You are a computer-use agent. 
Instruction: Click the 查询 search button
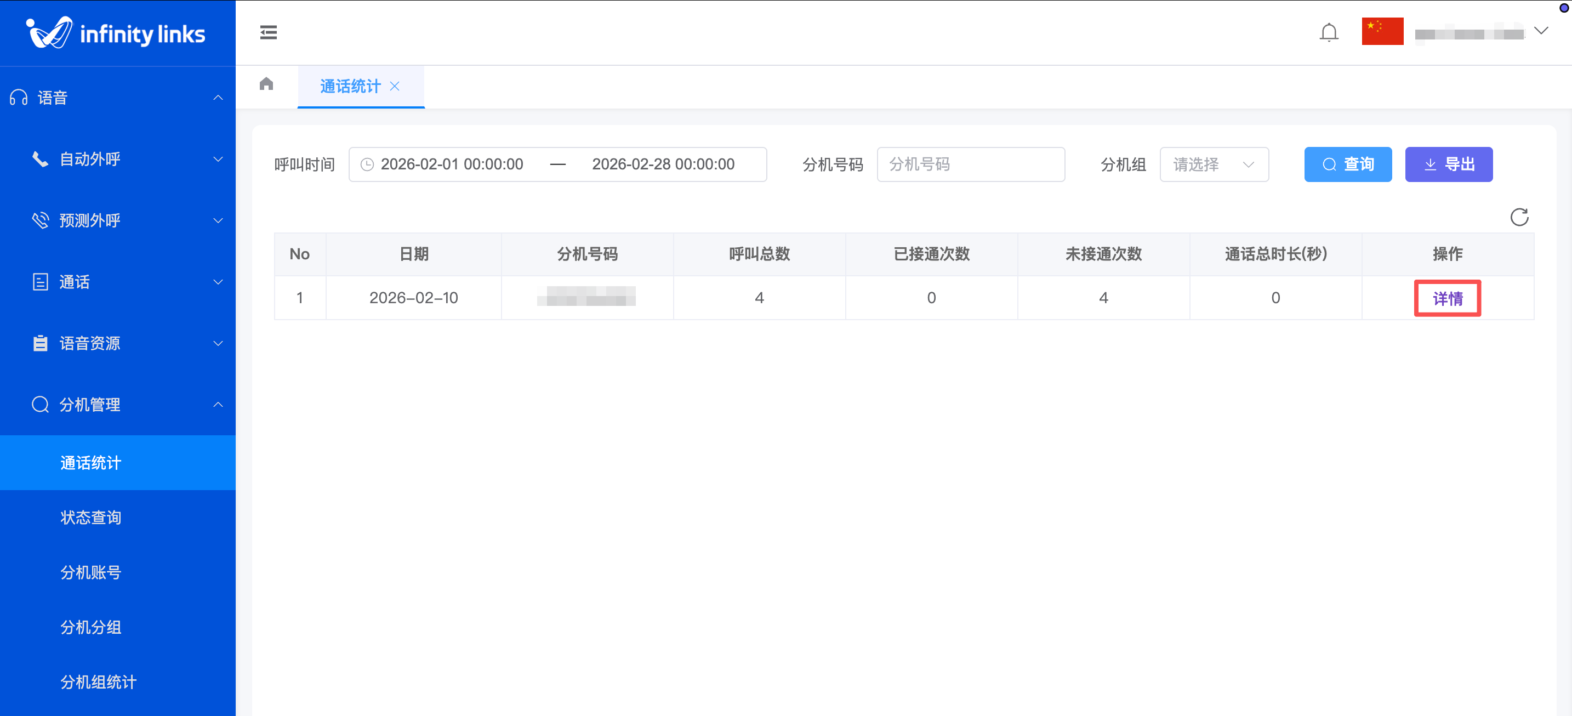click(1347, 165)
